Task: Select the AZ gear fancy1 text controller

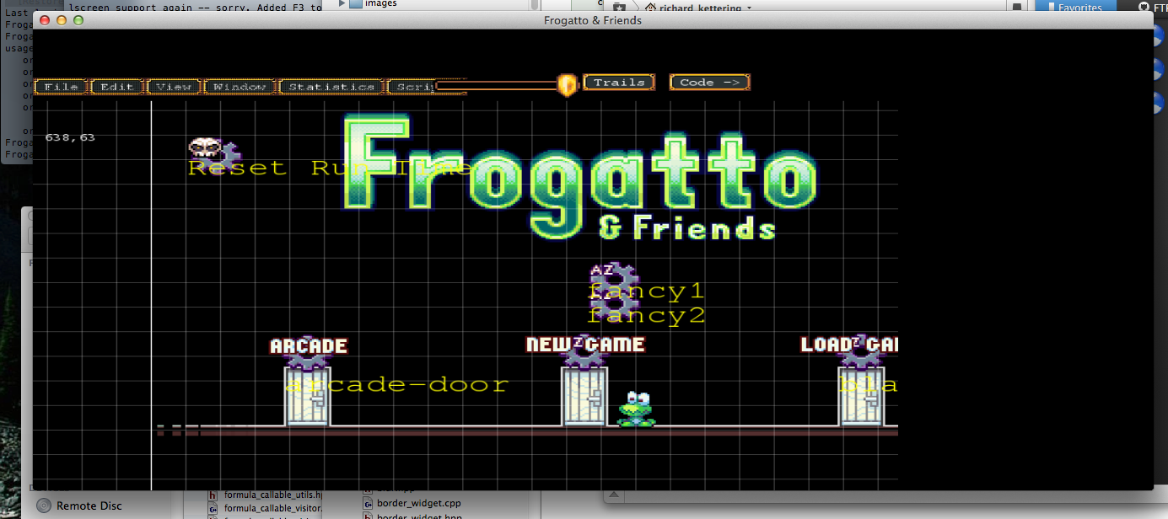Action: [613, 280]
